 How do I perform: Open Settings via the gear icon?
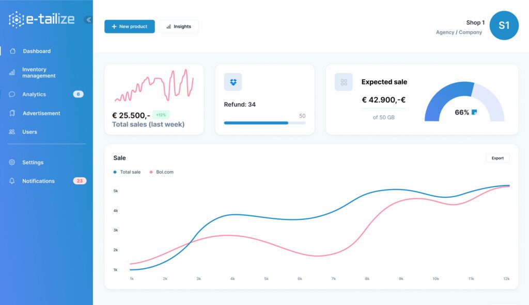click(x=11, y=162)
